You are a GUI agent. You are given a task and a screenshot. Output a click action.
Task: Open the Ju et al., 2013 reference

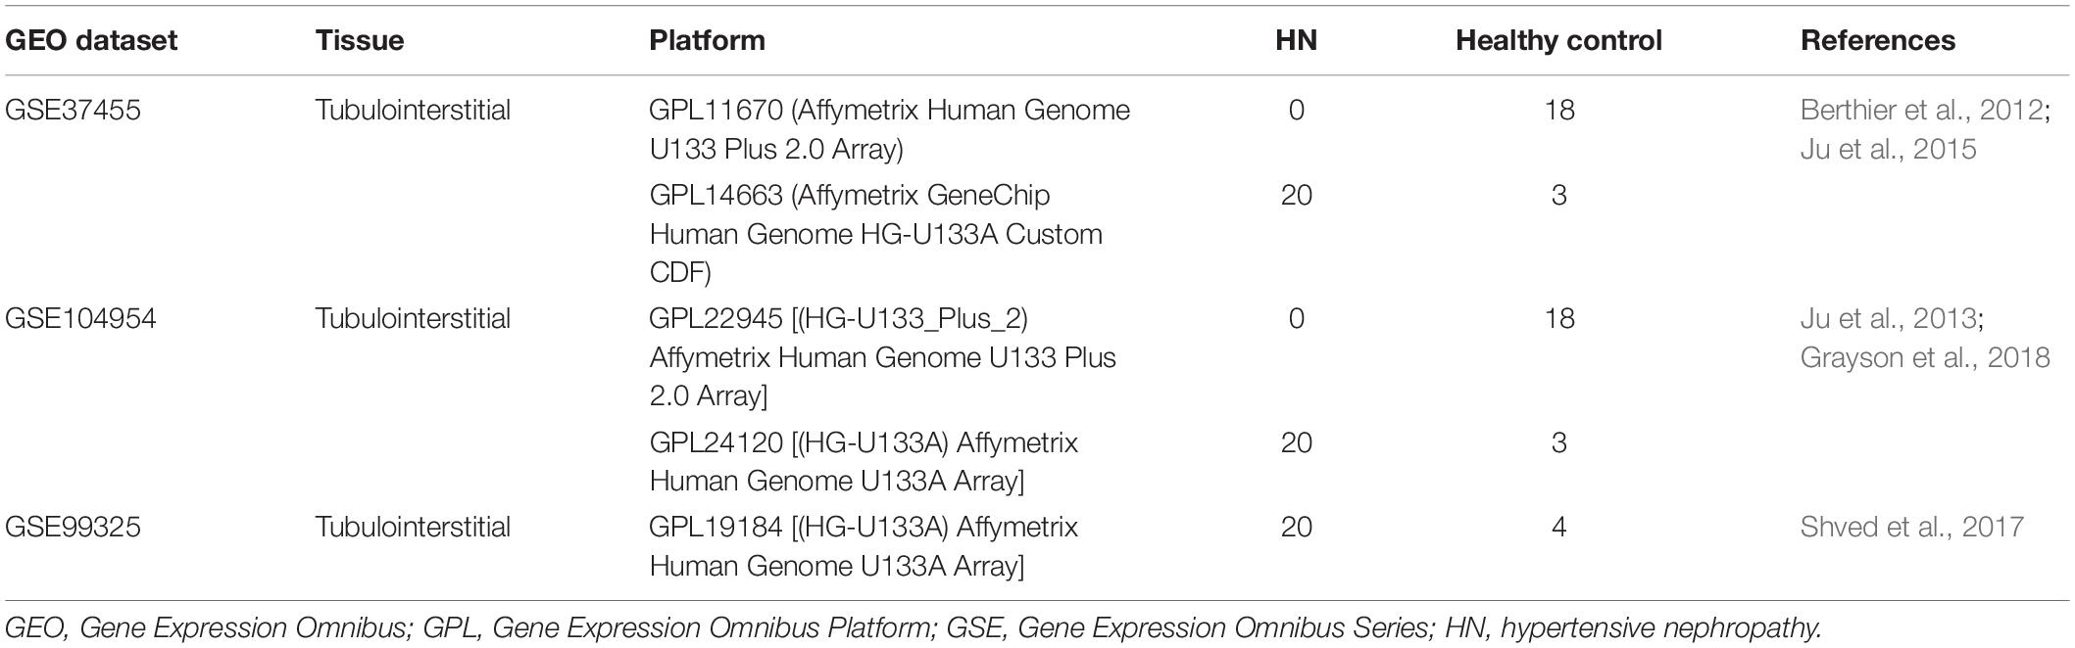pyautogui.click(x=1888, y=318)
